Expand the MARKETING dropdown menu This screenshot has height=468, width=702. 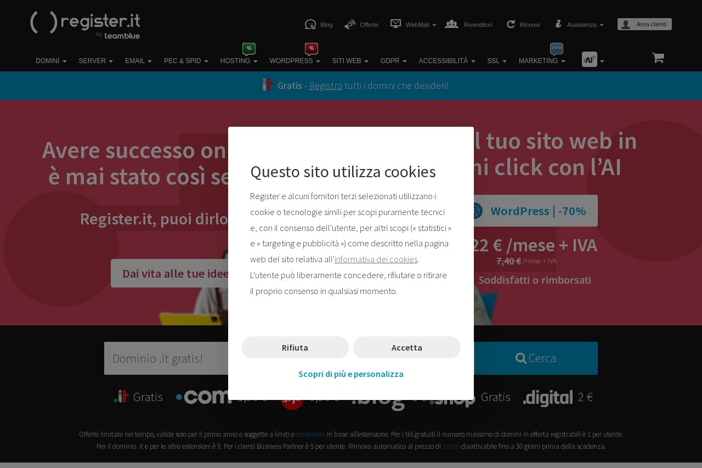point(541,61)
